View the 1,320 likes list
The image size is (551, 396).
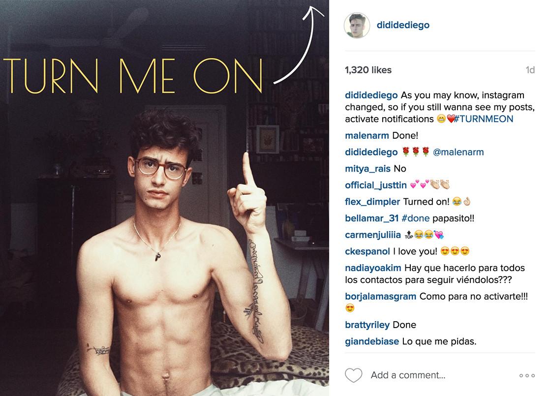(x=368, y=70)
